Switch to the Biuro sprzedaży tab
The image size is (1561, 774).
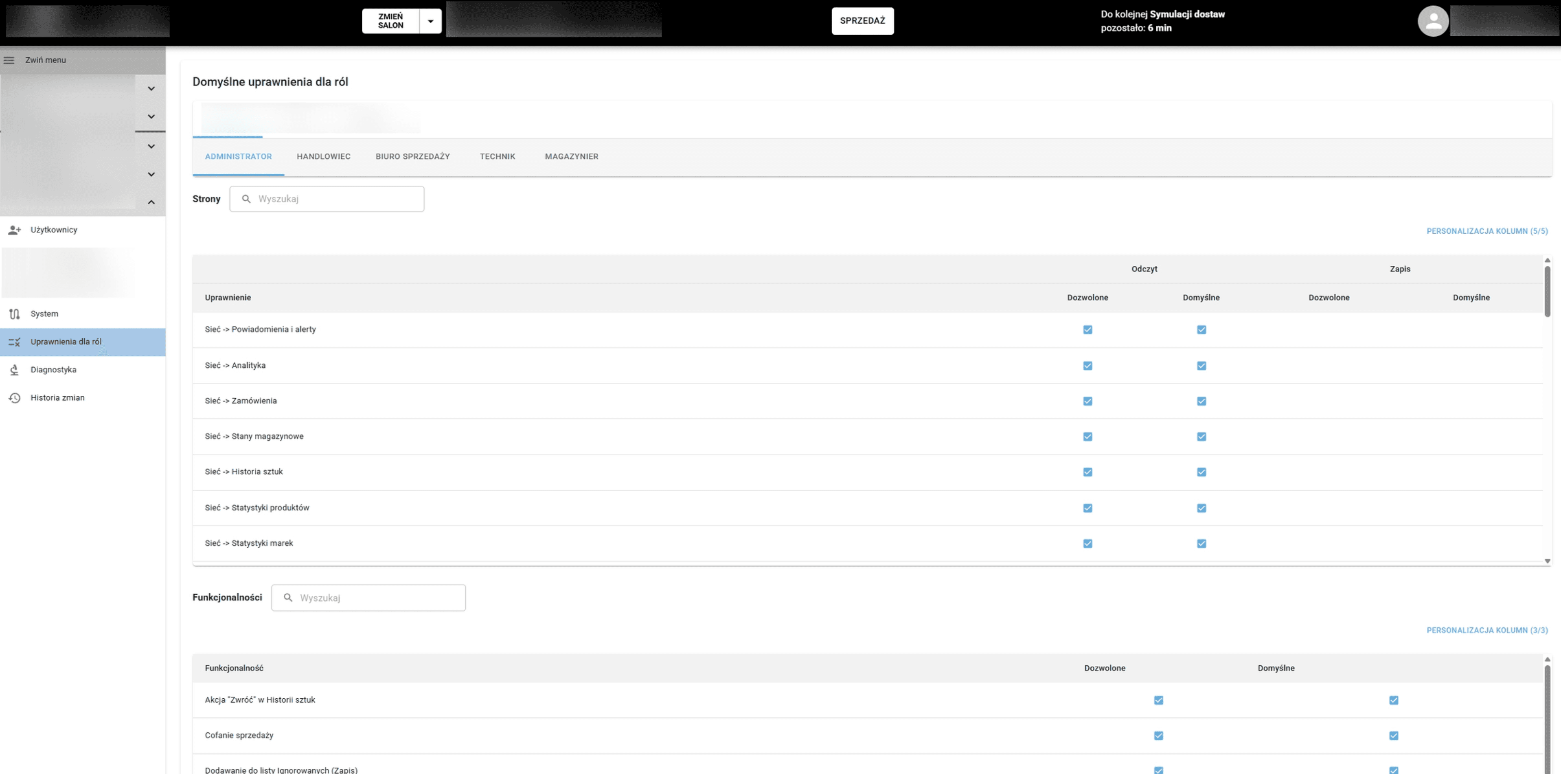pos(413,156)
